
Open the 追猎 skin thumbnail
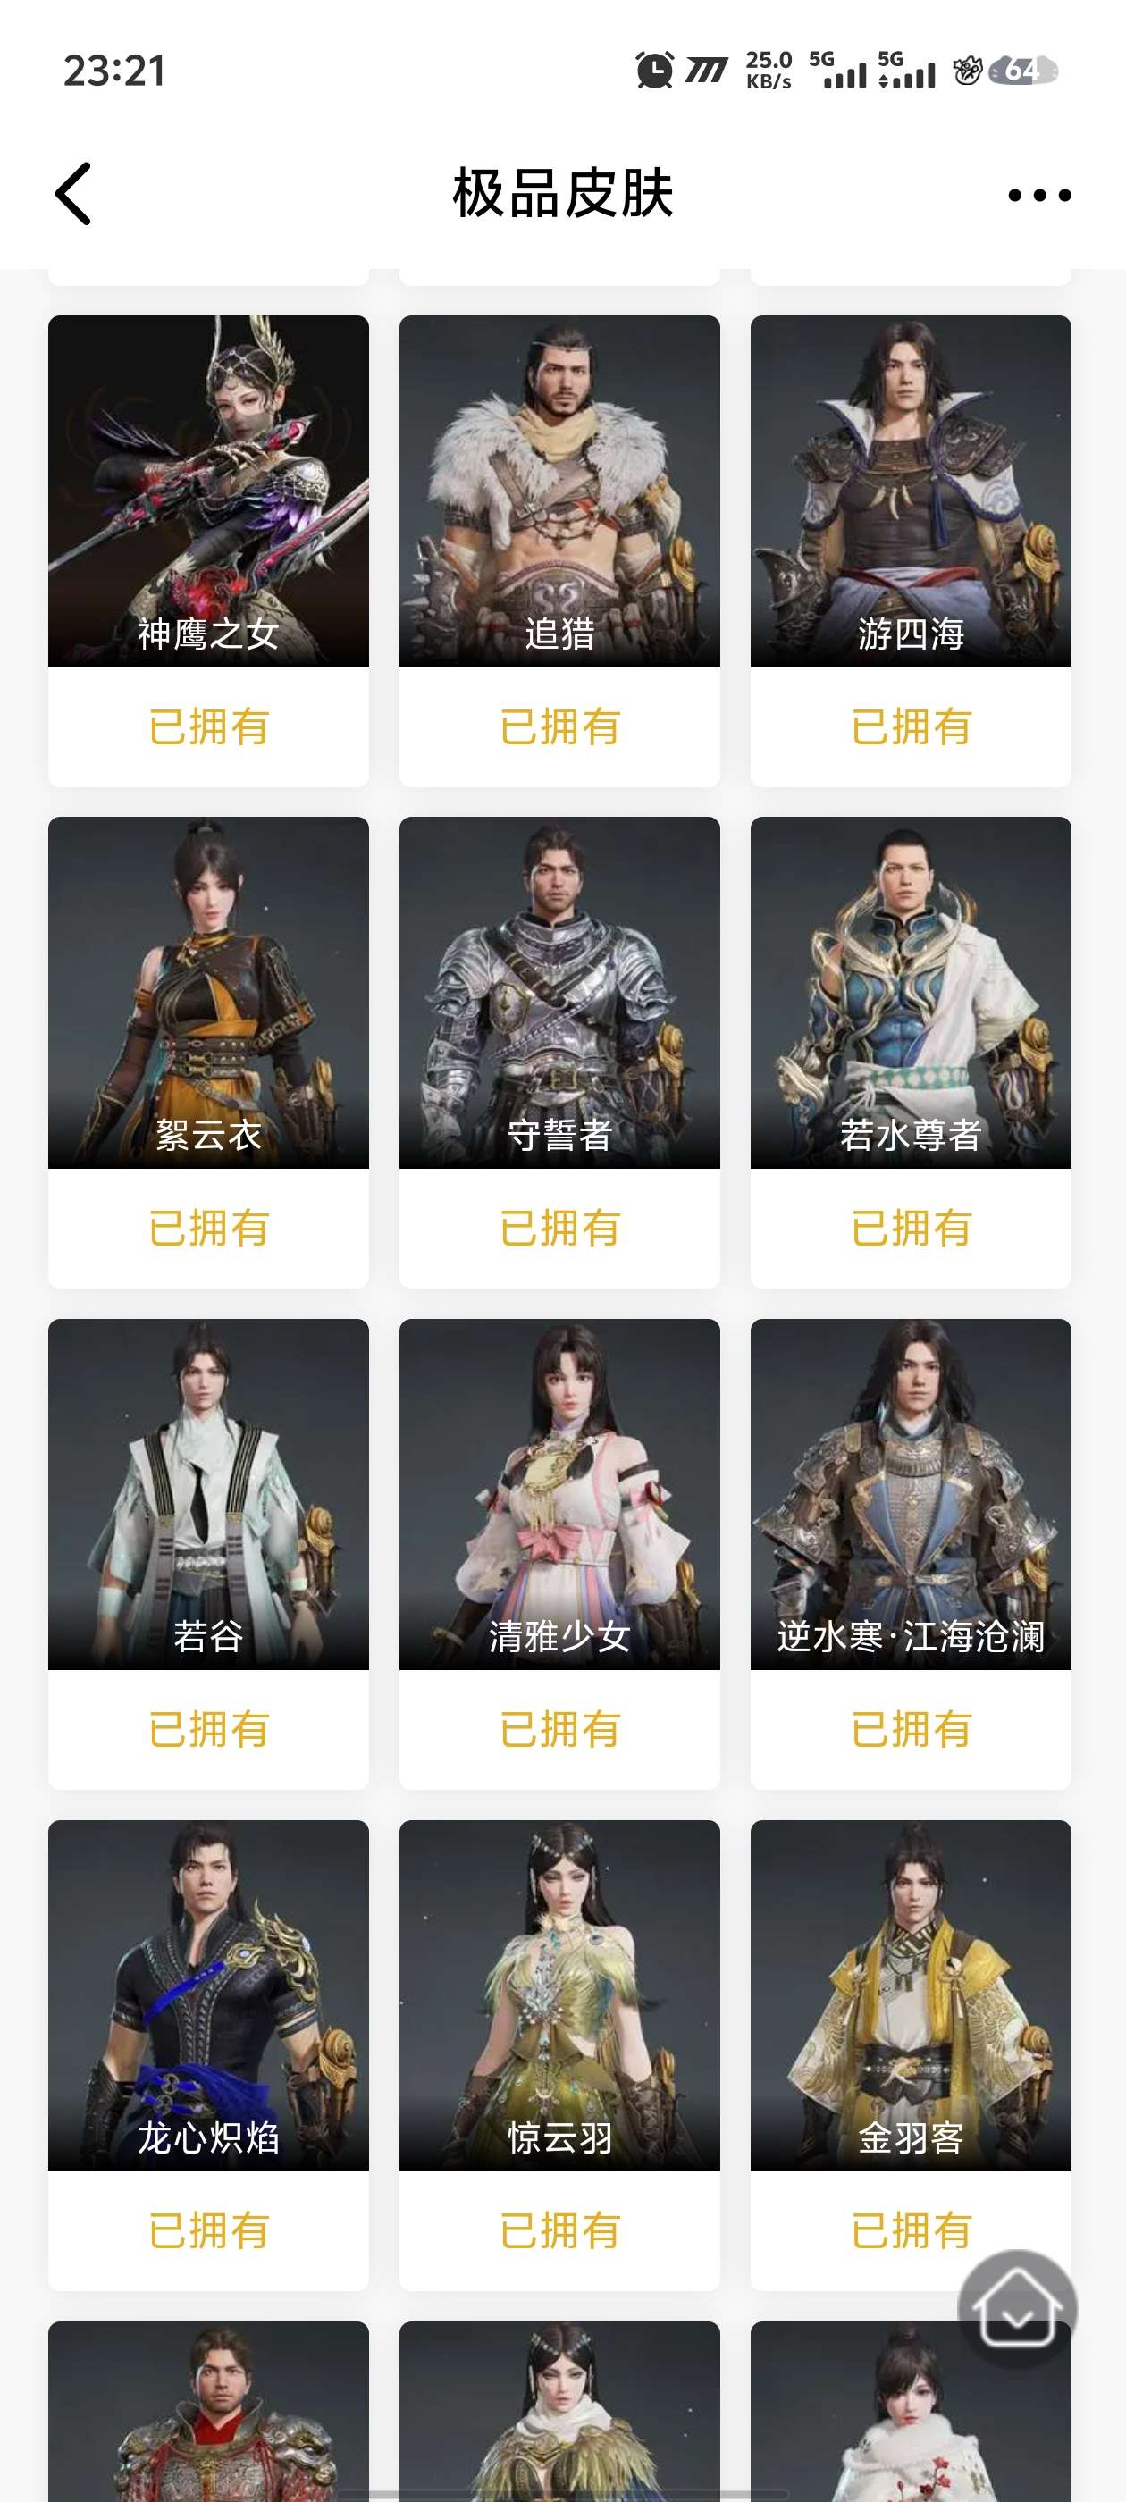[x=559, y=491]
